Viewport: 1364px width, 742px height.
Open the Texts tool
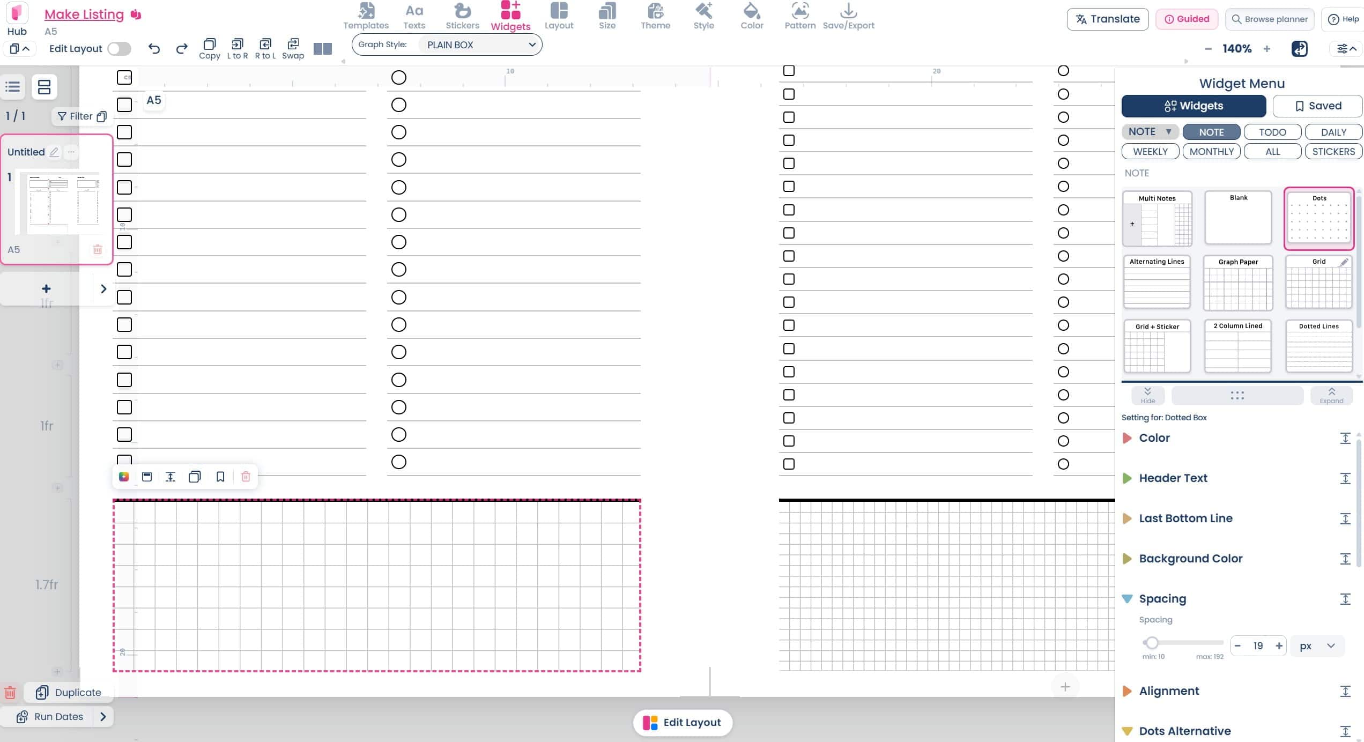pyautogui.click(x=414, y=16)
